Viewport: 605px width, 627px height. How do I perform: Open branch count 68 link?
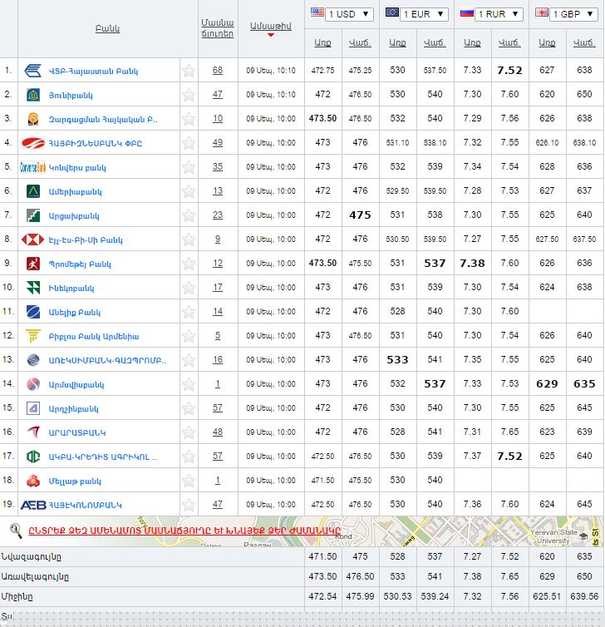tap(217, 71)
